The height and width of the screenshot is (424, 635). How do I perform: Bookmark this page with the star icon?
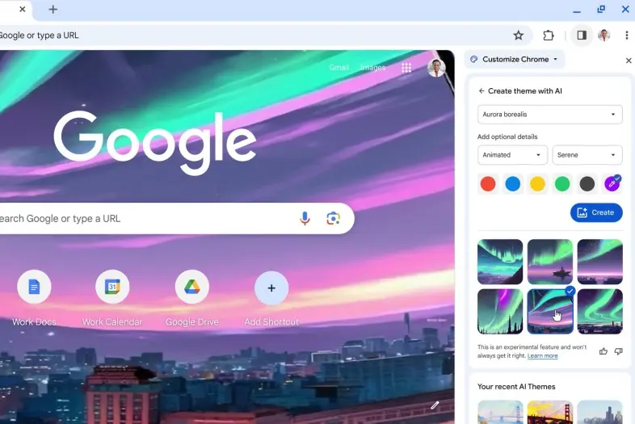pyautogui.click(x=518, y=36)
